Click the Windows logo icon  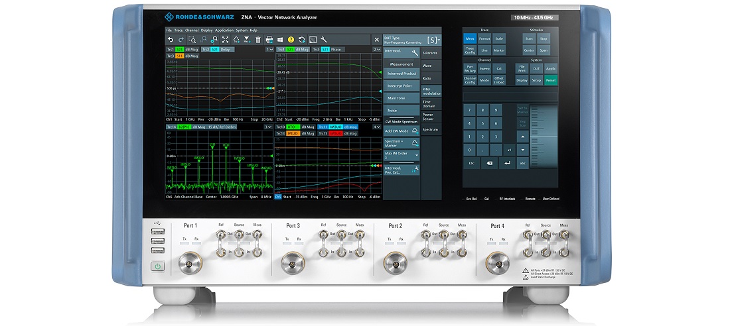pyautogui.click(x=280, y=40)
